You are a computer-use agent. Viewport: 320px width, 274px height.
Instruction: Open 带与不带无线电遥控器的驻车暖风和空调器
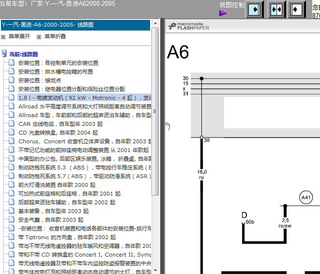pos(85,246)
